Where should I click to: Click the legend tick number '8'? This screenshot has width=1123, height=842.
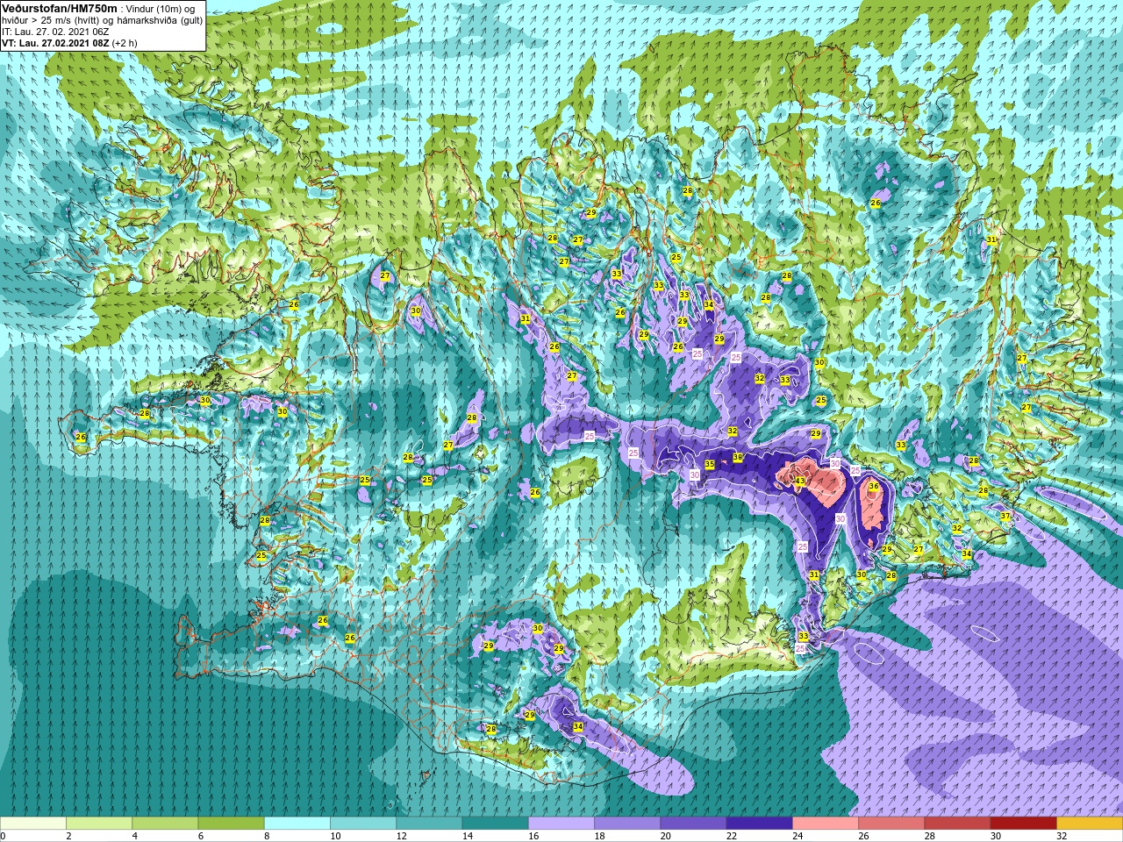pos(268,836)
